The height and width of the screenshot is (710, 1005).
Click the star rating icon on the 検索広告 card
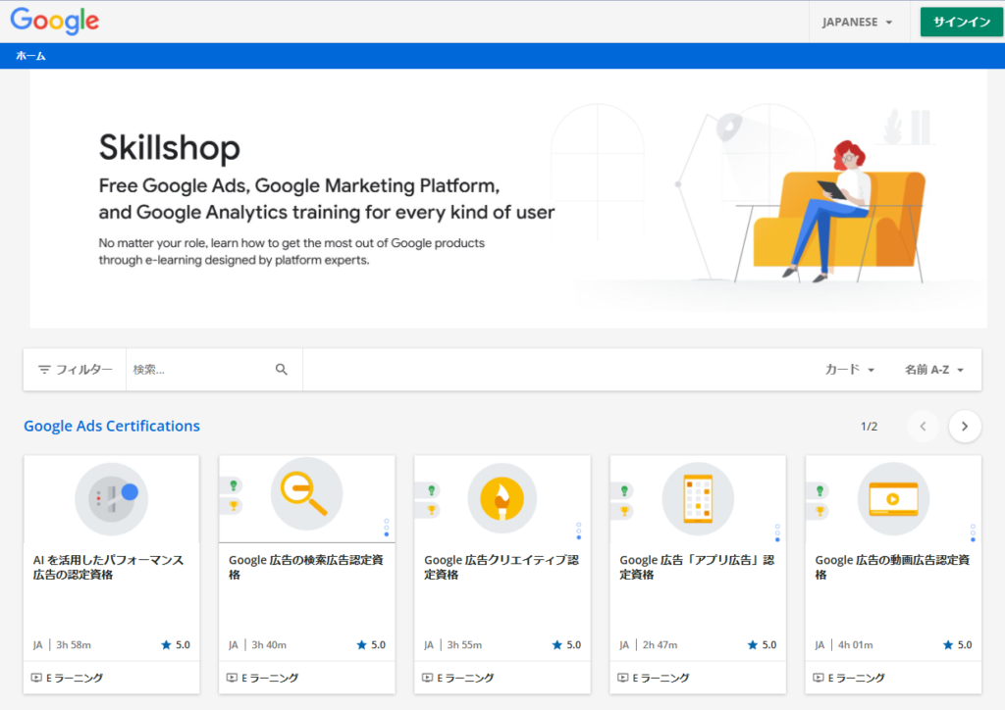(361, 644)
